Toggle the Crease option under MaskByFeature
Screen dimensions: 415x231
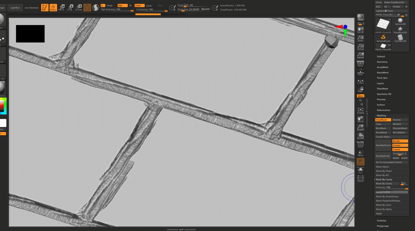click(x=400, y=149)
